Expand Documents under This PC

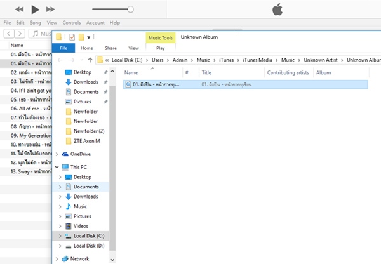click(x=60, y=187)
